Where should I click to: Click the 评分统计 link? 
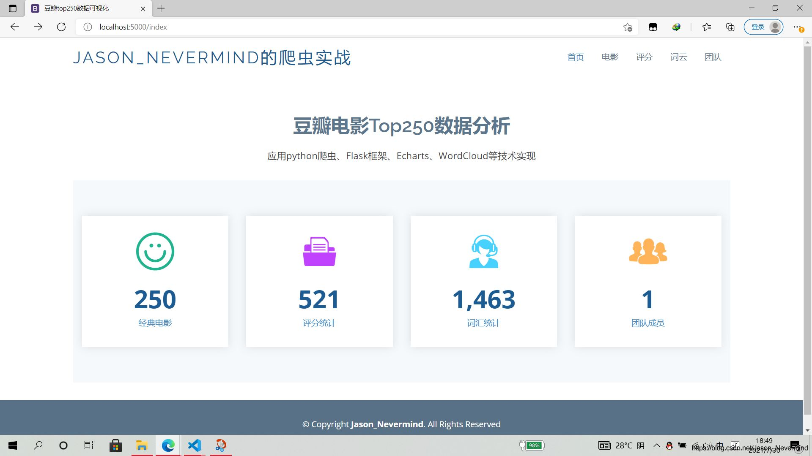(319, 323)
